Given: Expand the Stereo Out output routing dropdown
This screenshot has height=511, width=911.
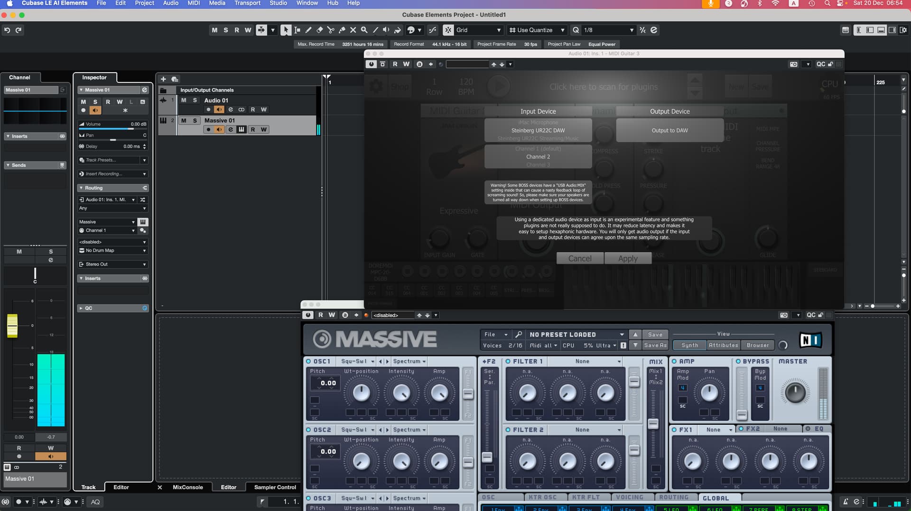Looking at the screenshot, I should (x=144, y=265).
